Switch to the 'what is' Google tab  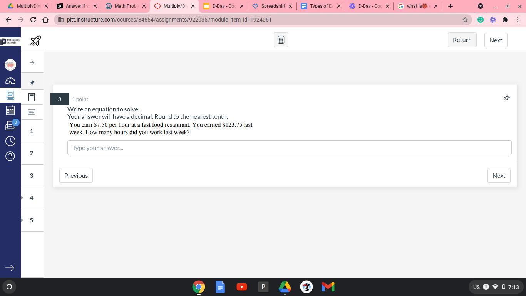click(417, 6)
